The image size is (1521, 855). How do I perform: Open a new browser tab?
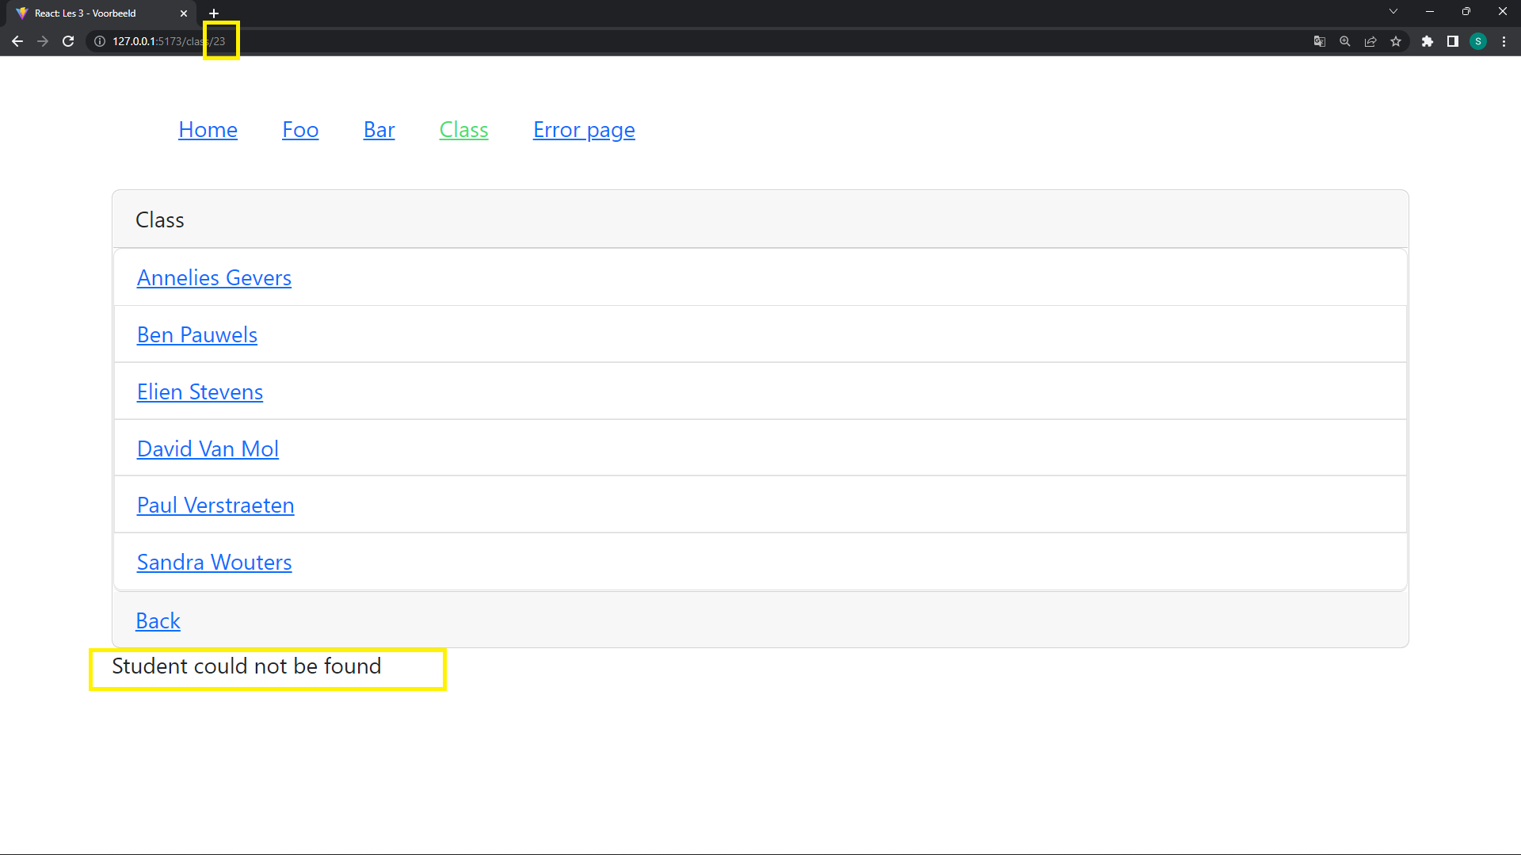click(x=214, y=13)
